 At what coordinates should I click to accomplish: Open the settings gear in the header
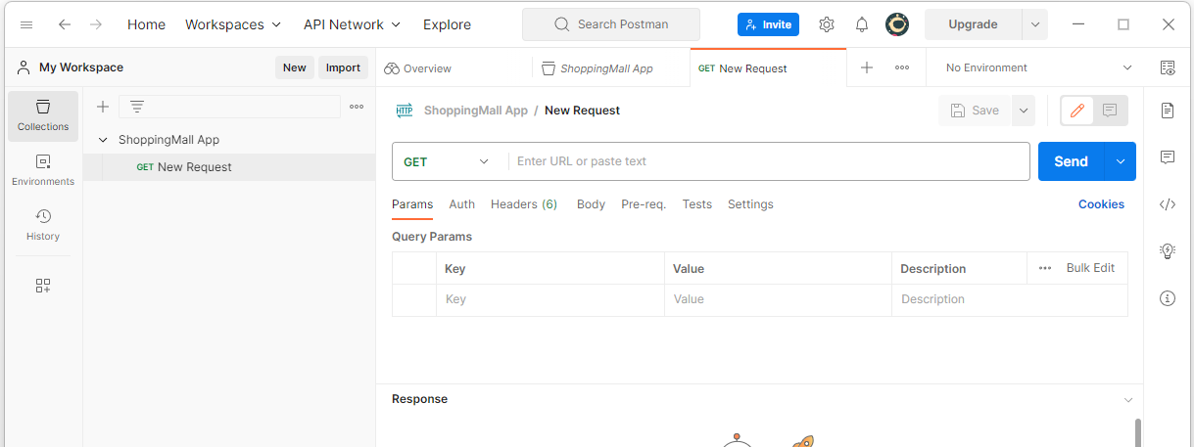pos(827,24)
